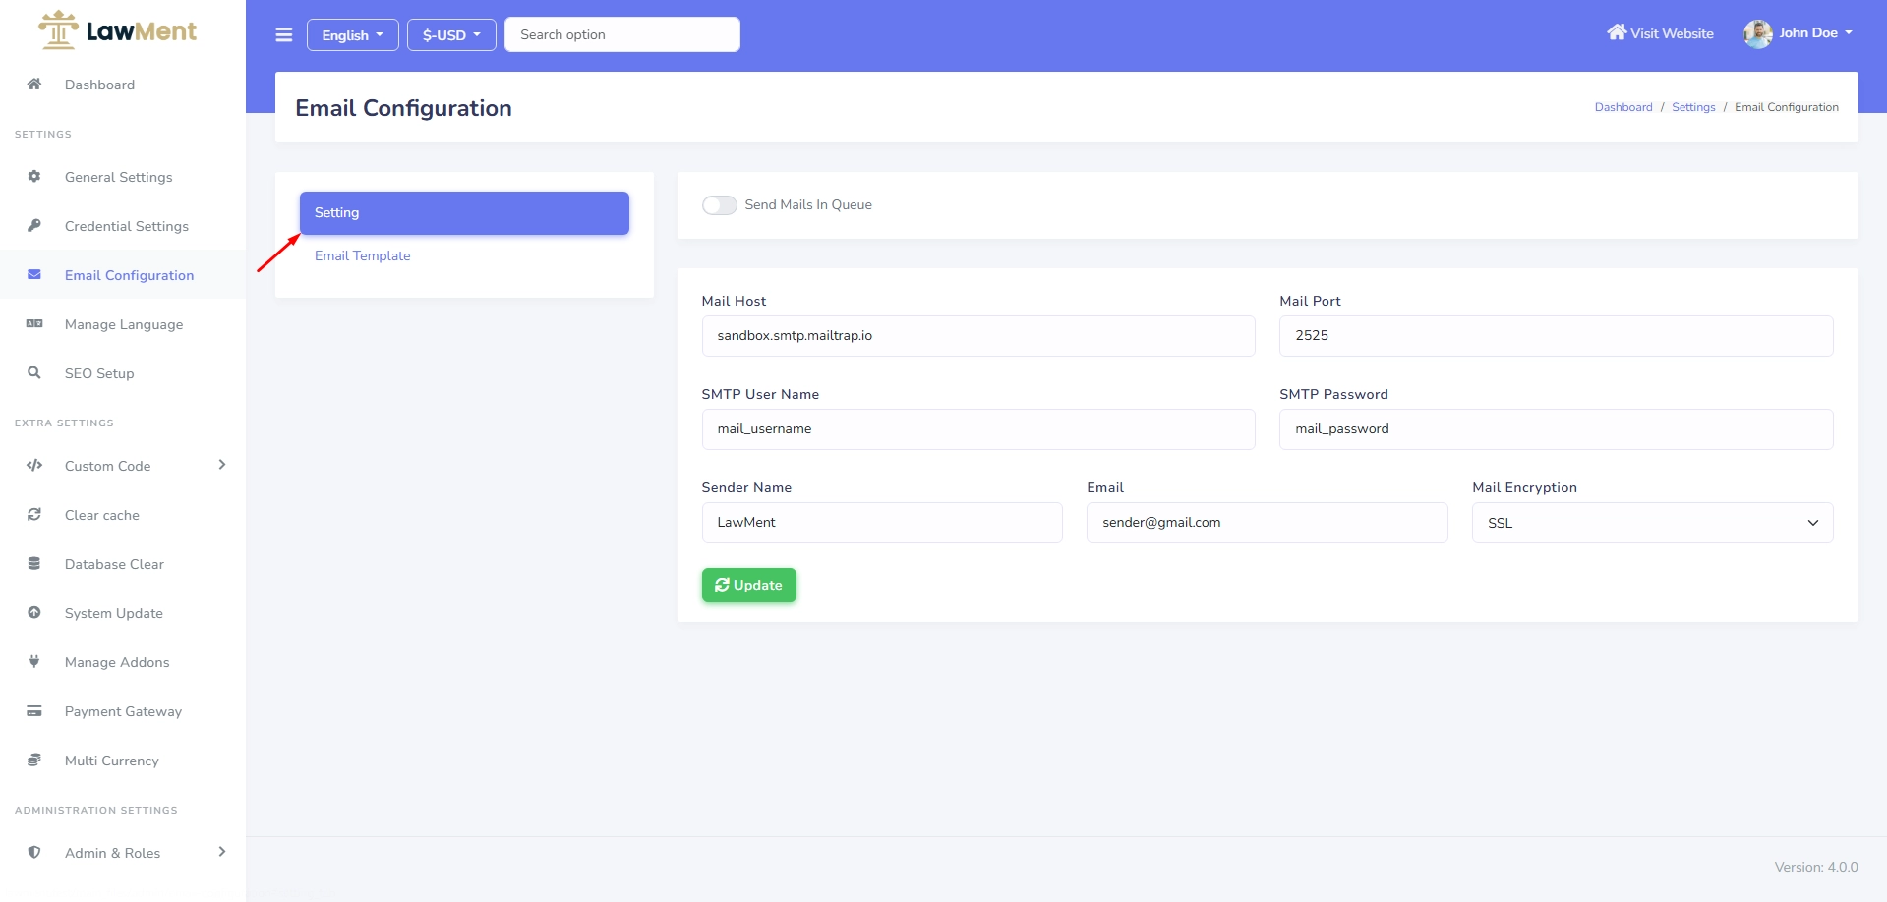This screenshot has height=902, width=1887.
Task: Open the $-USD currency dropdown
Action: point(451,34)
